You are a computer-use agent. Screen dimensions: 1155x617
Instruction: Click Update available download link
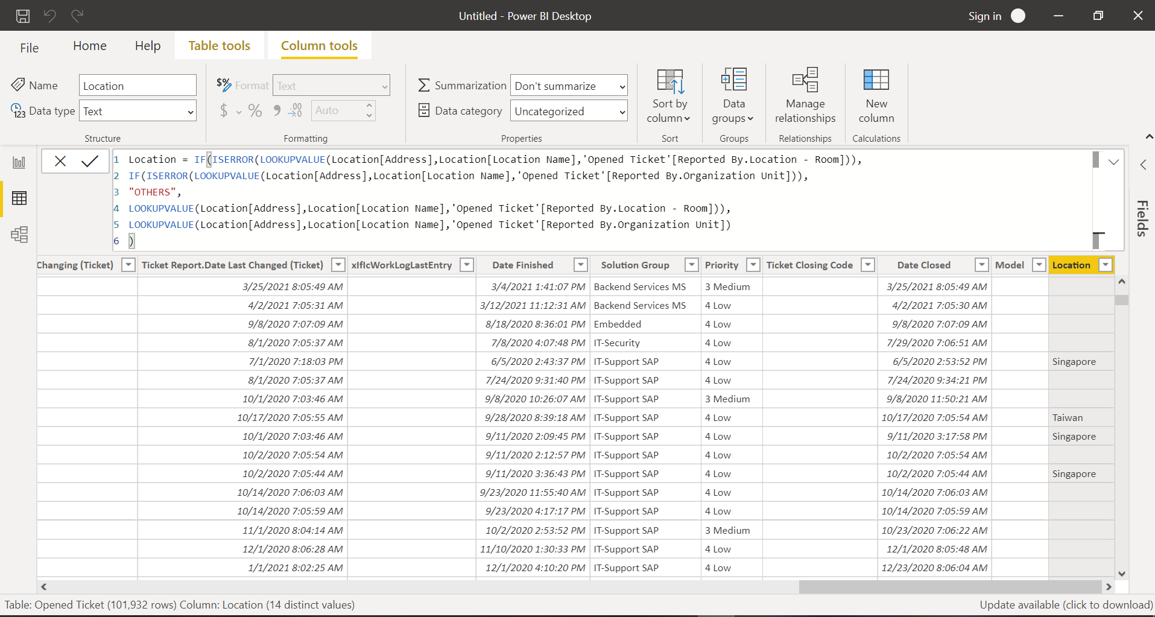[1066, 604]
